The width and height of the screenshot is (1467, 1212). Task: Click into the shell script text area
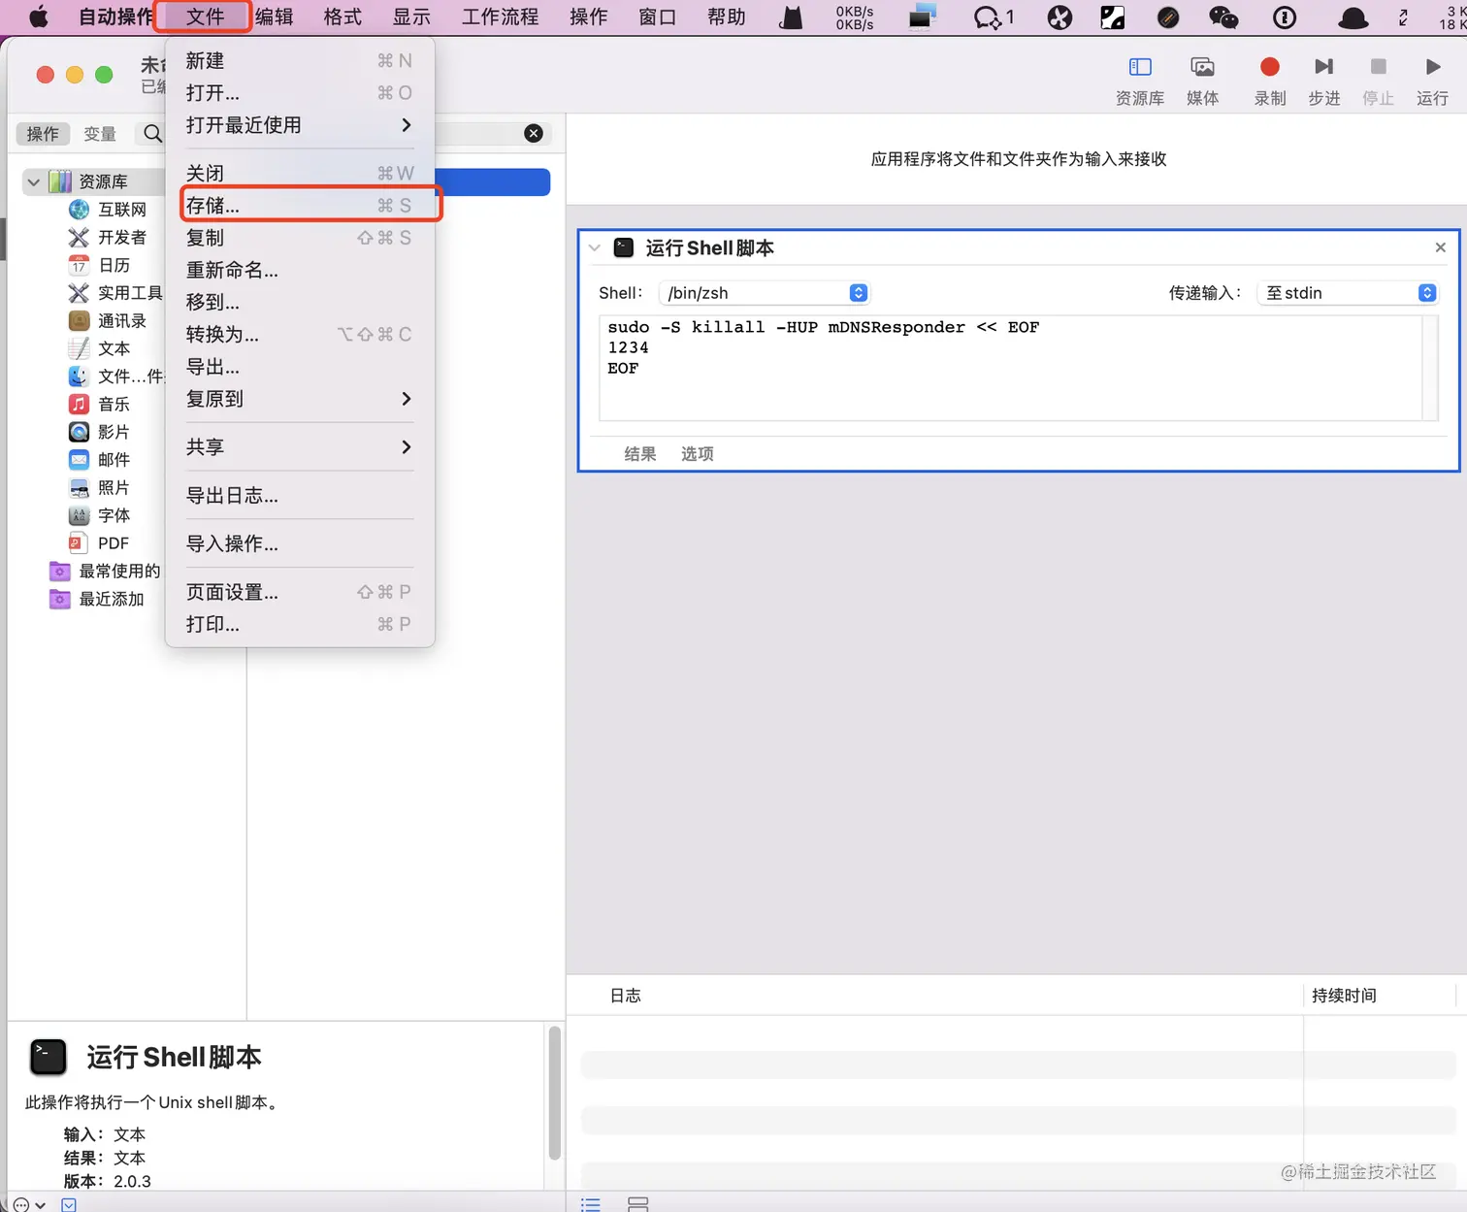(x=1011, y=368)
